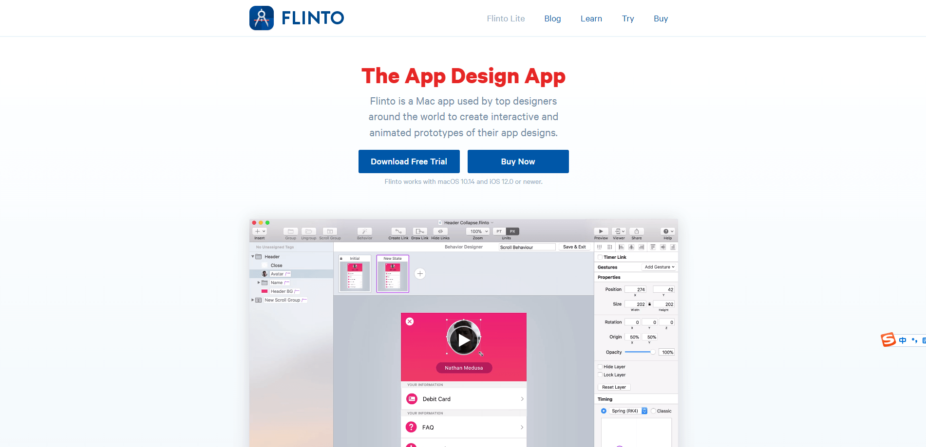Select the Avatar layer
Image resolution: width=926 pixels, height=447 pixels.
pyautogui.click(x=291, y=274)
